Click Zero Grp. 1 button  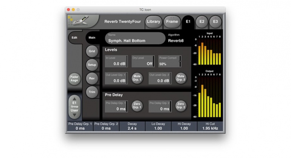coord(137,105)
